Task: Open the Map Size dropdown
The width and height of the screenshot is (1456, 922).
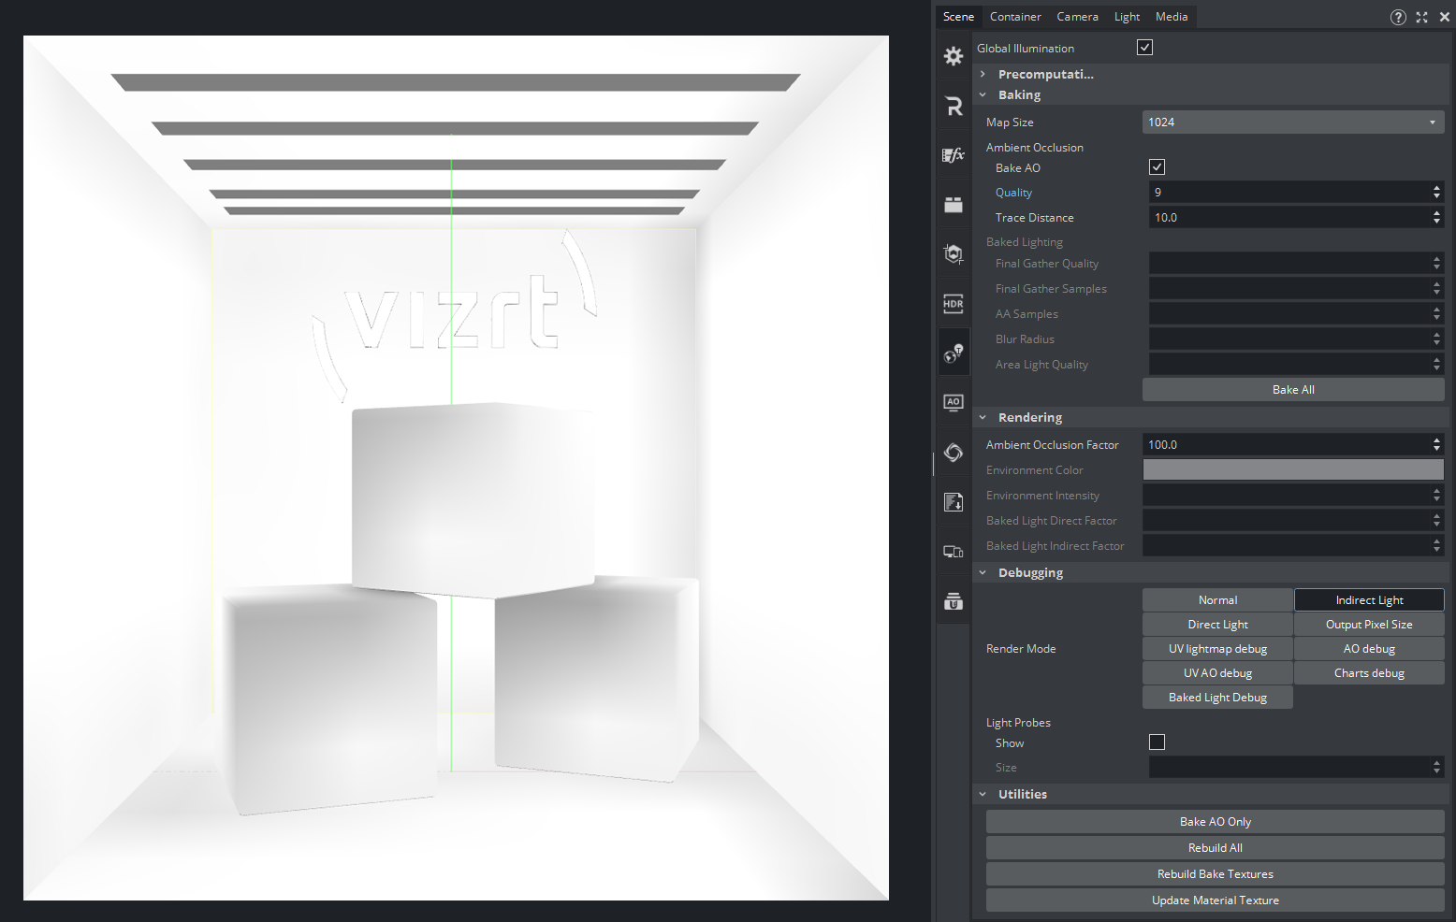Action: (1292, 122)
